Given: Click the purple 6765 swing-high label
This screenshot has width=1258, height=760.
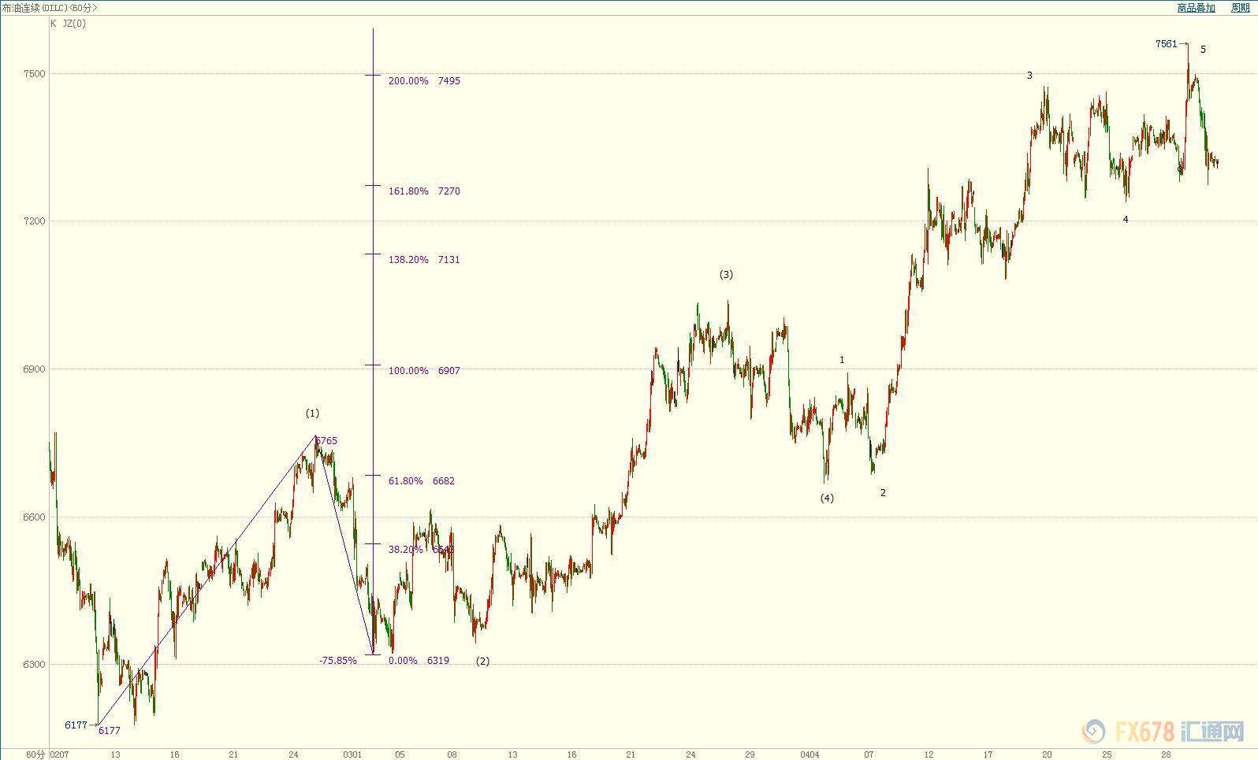Looking at the screenshot, I should point(327,441).
